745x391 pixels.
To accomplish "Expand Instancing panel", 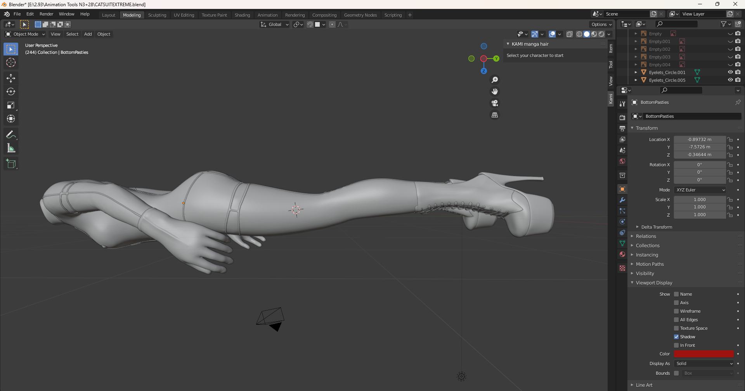I will click(x=647, y=255).
